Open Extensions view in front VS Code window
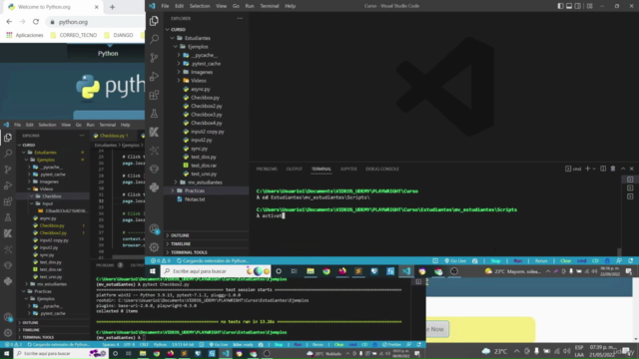The height and width of the screenshot is (359, 639). coord(154,95)
